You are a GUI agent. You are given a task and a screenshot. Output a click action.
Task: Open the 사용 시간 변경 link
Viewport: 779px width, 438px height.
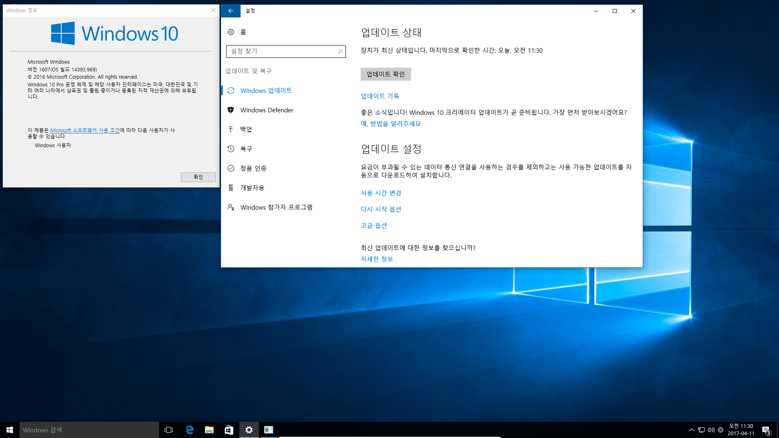click(x=381, y=193)
